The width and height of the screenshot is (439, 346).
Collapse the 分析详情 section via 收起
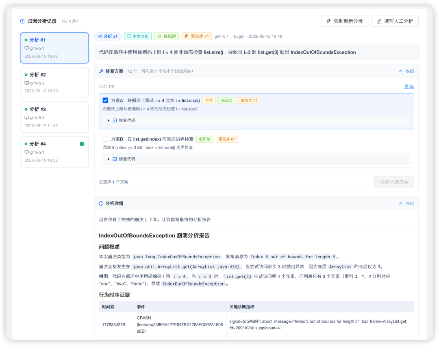tap(406, 203)
